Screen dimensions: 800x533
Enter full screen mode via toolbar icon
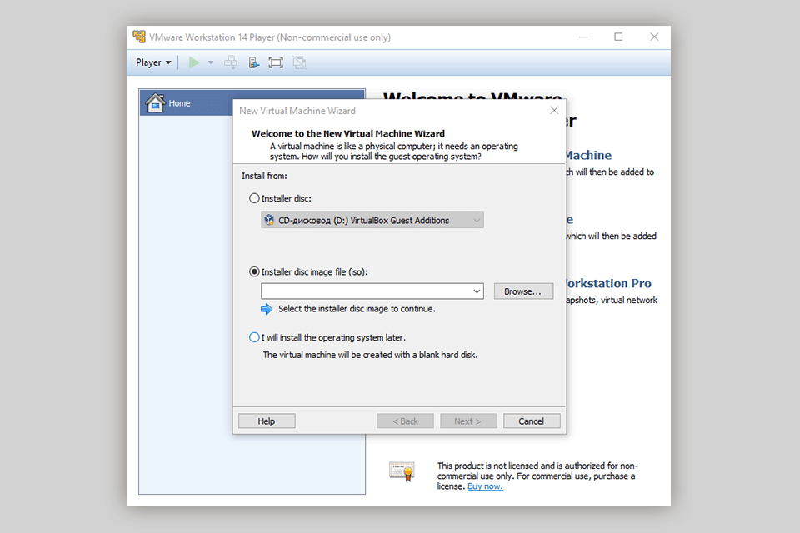tap(276, 62)
